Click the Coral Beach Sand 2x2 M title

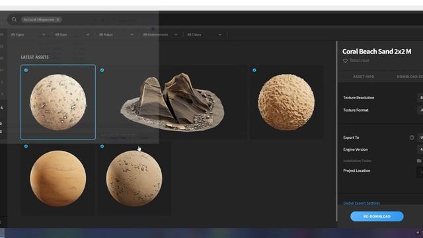point(377,52)
